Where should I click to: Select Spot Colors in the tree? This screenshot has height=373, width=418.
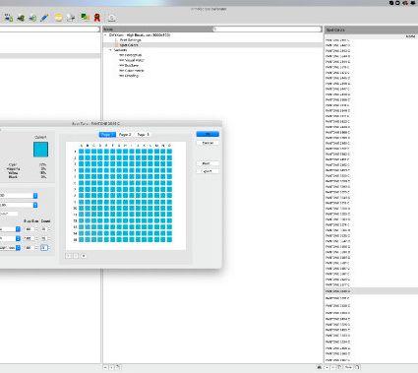tap(129, 45)
